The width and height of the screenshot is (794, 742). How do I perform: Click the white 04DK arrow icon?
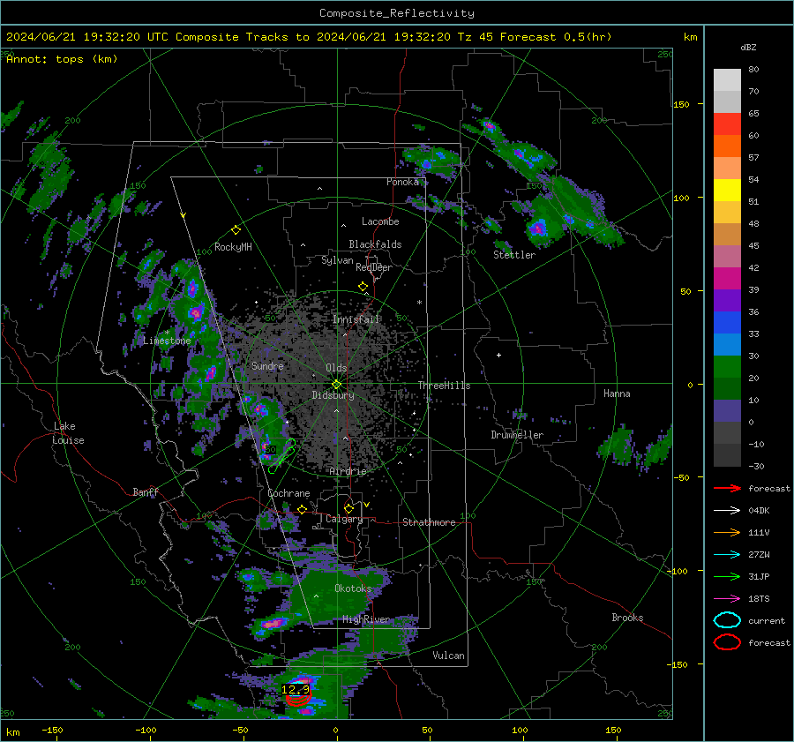pos(727,511)
